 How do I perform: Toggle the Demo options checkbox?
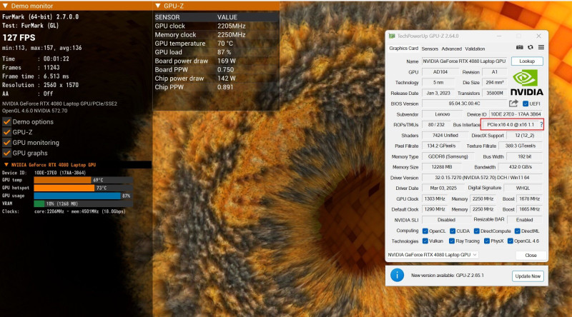click(6, 121)
